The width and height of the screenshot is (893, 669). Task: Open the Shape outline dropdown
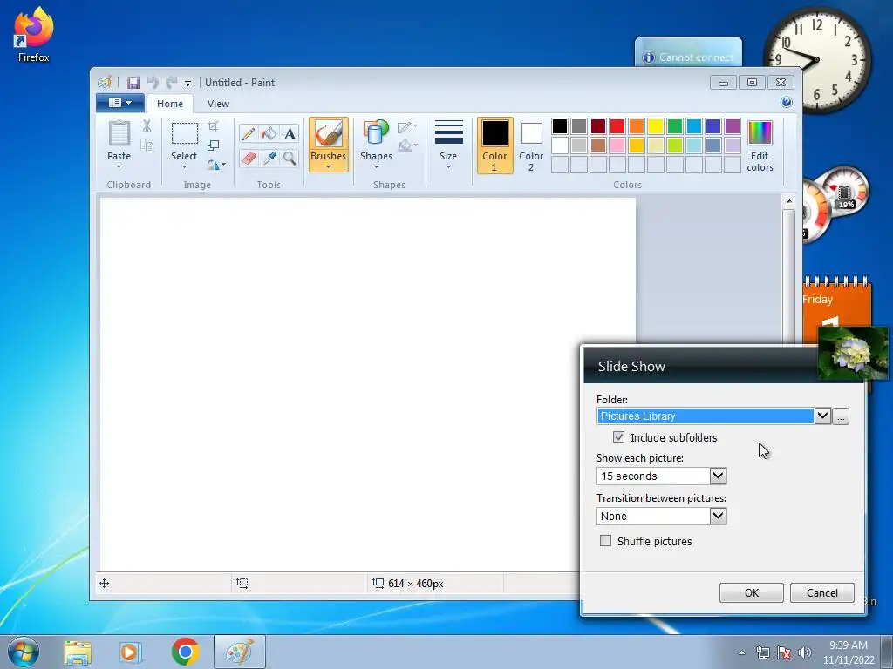pyautogui.click(x=406, y=127)
